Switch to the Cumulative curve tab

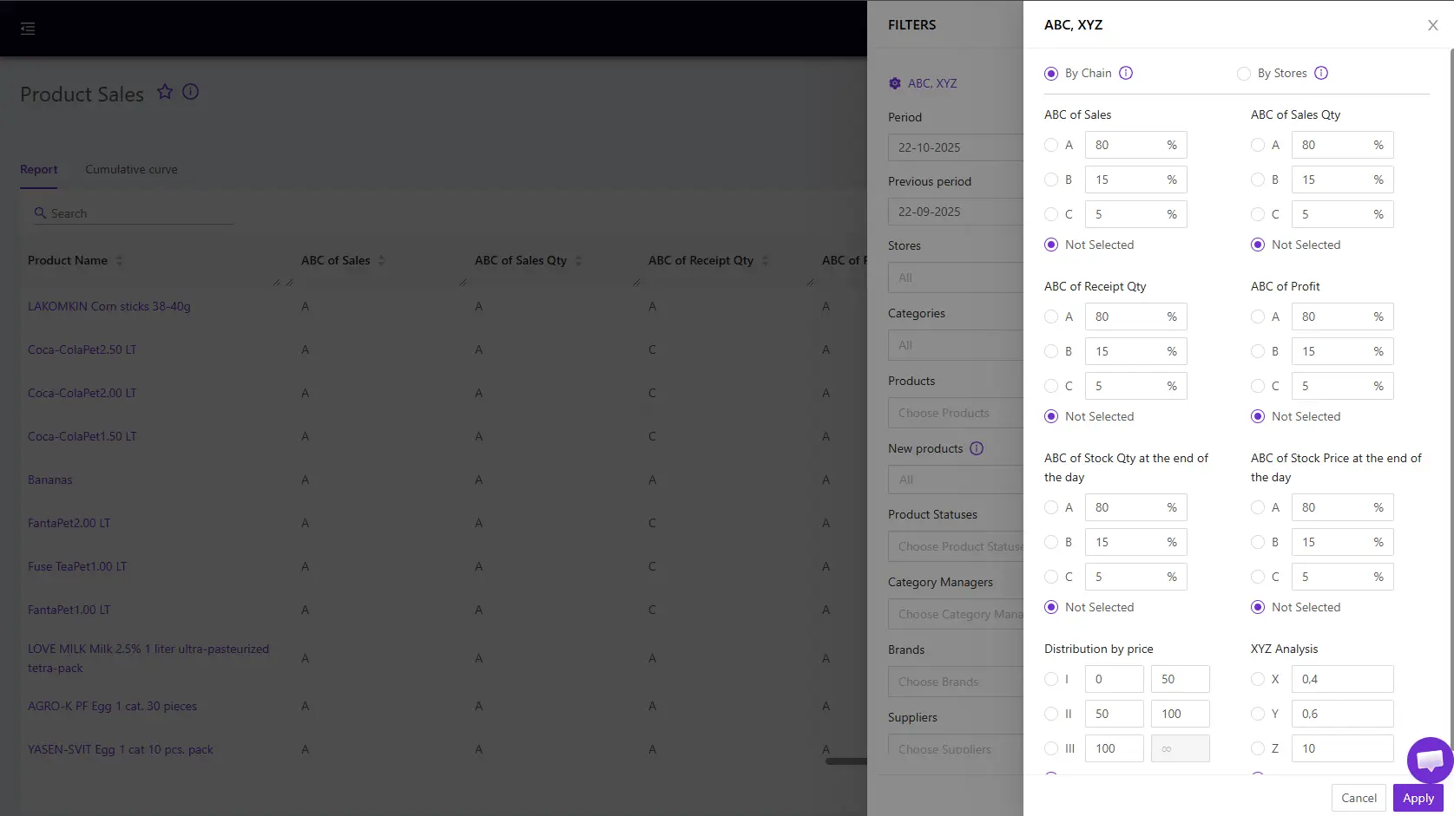tap(131, 169)
